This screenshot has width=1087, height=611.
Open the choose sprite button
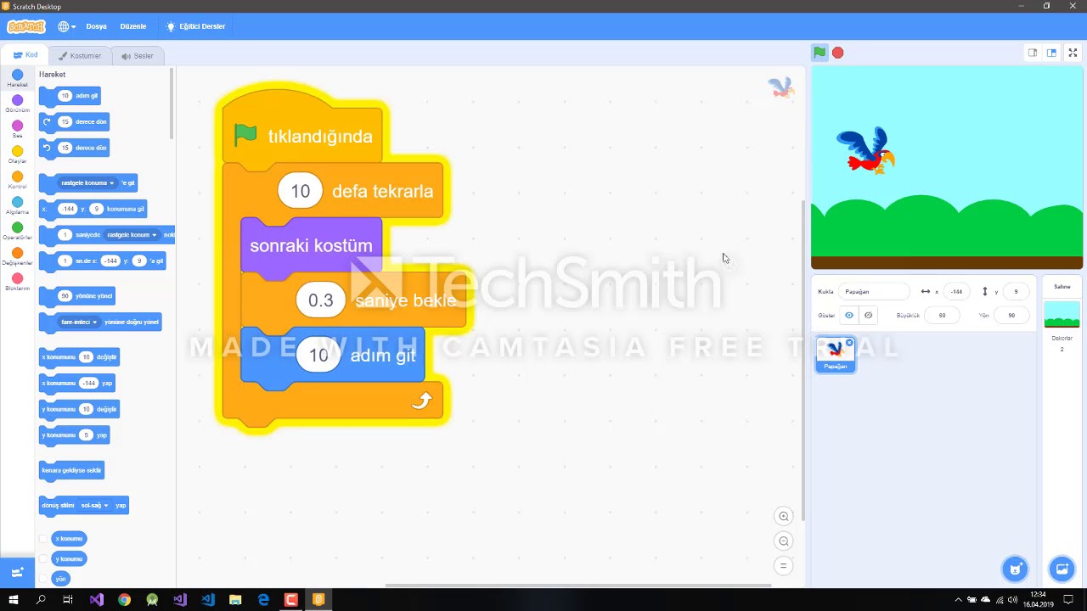[1015, 569]
